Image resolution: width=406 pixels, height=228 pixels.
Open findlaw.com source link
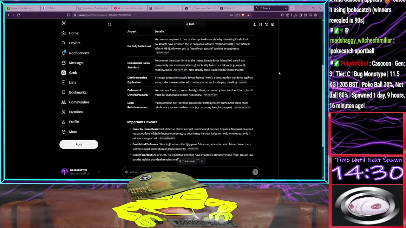(193, 149)
